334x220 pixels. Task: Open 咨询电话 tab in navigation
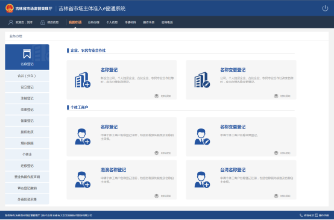(167, 22)
